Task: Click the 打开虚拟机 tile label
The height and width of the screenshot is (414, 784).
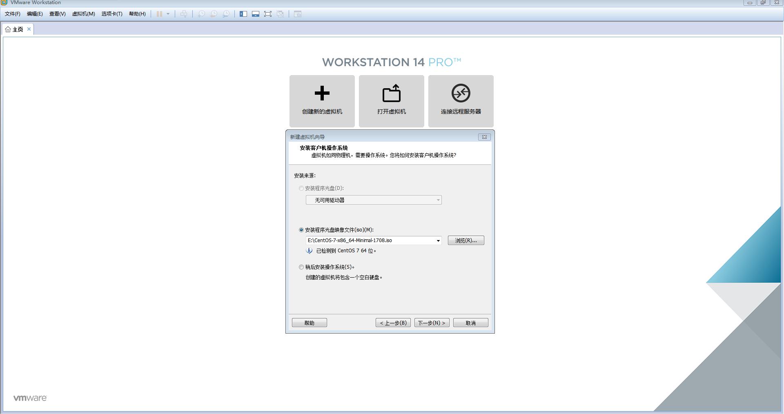Action: pyautogui.click(x=392, y=111)
